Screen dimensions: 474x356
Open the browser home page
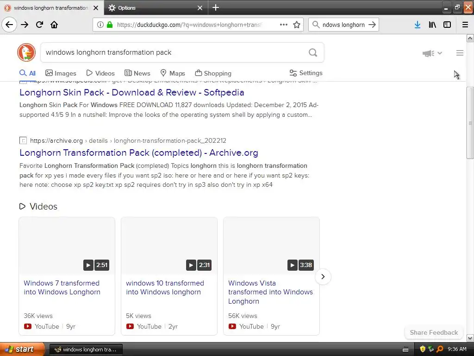pyautogui.click(x=54, y=25)
